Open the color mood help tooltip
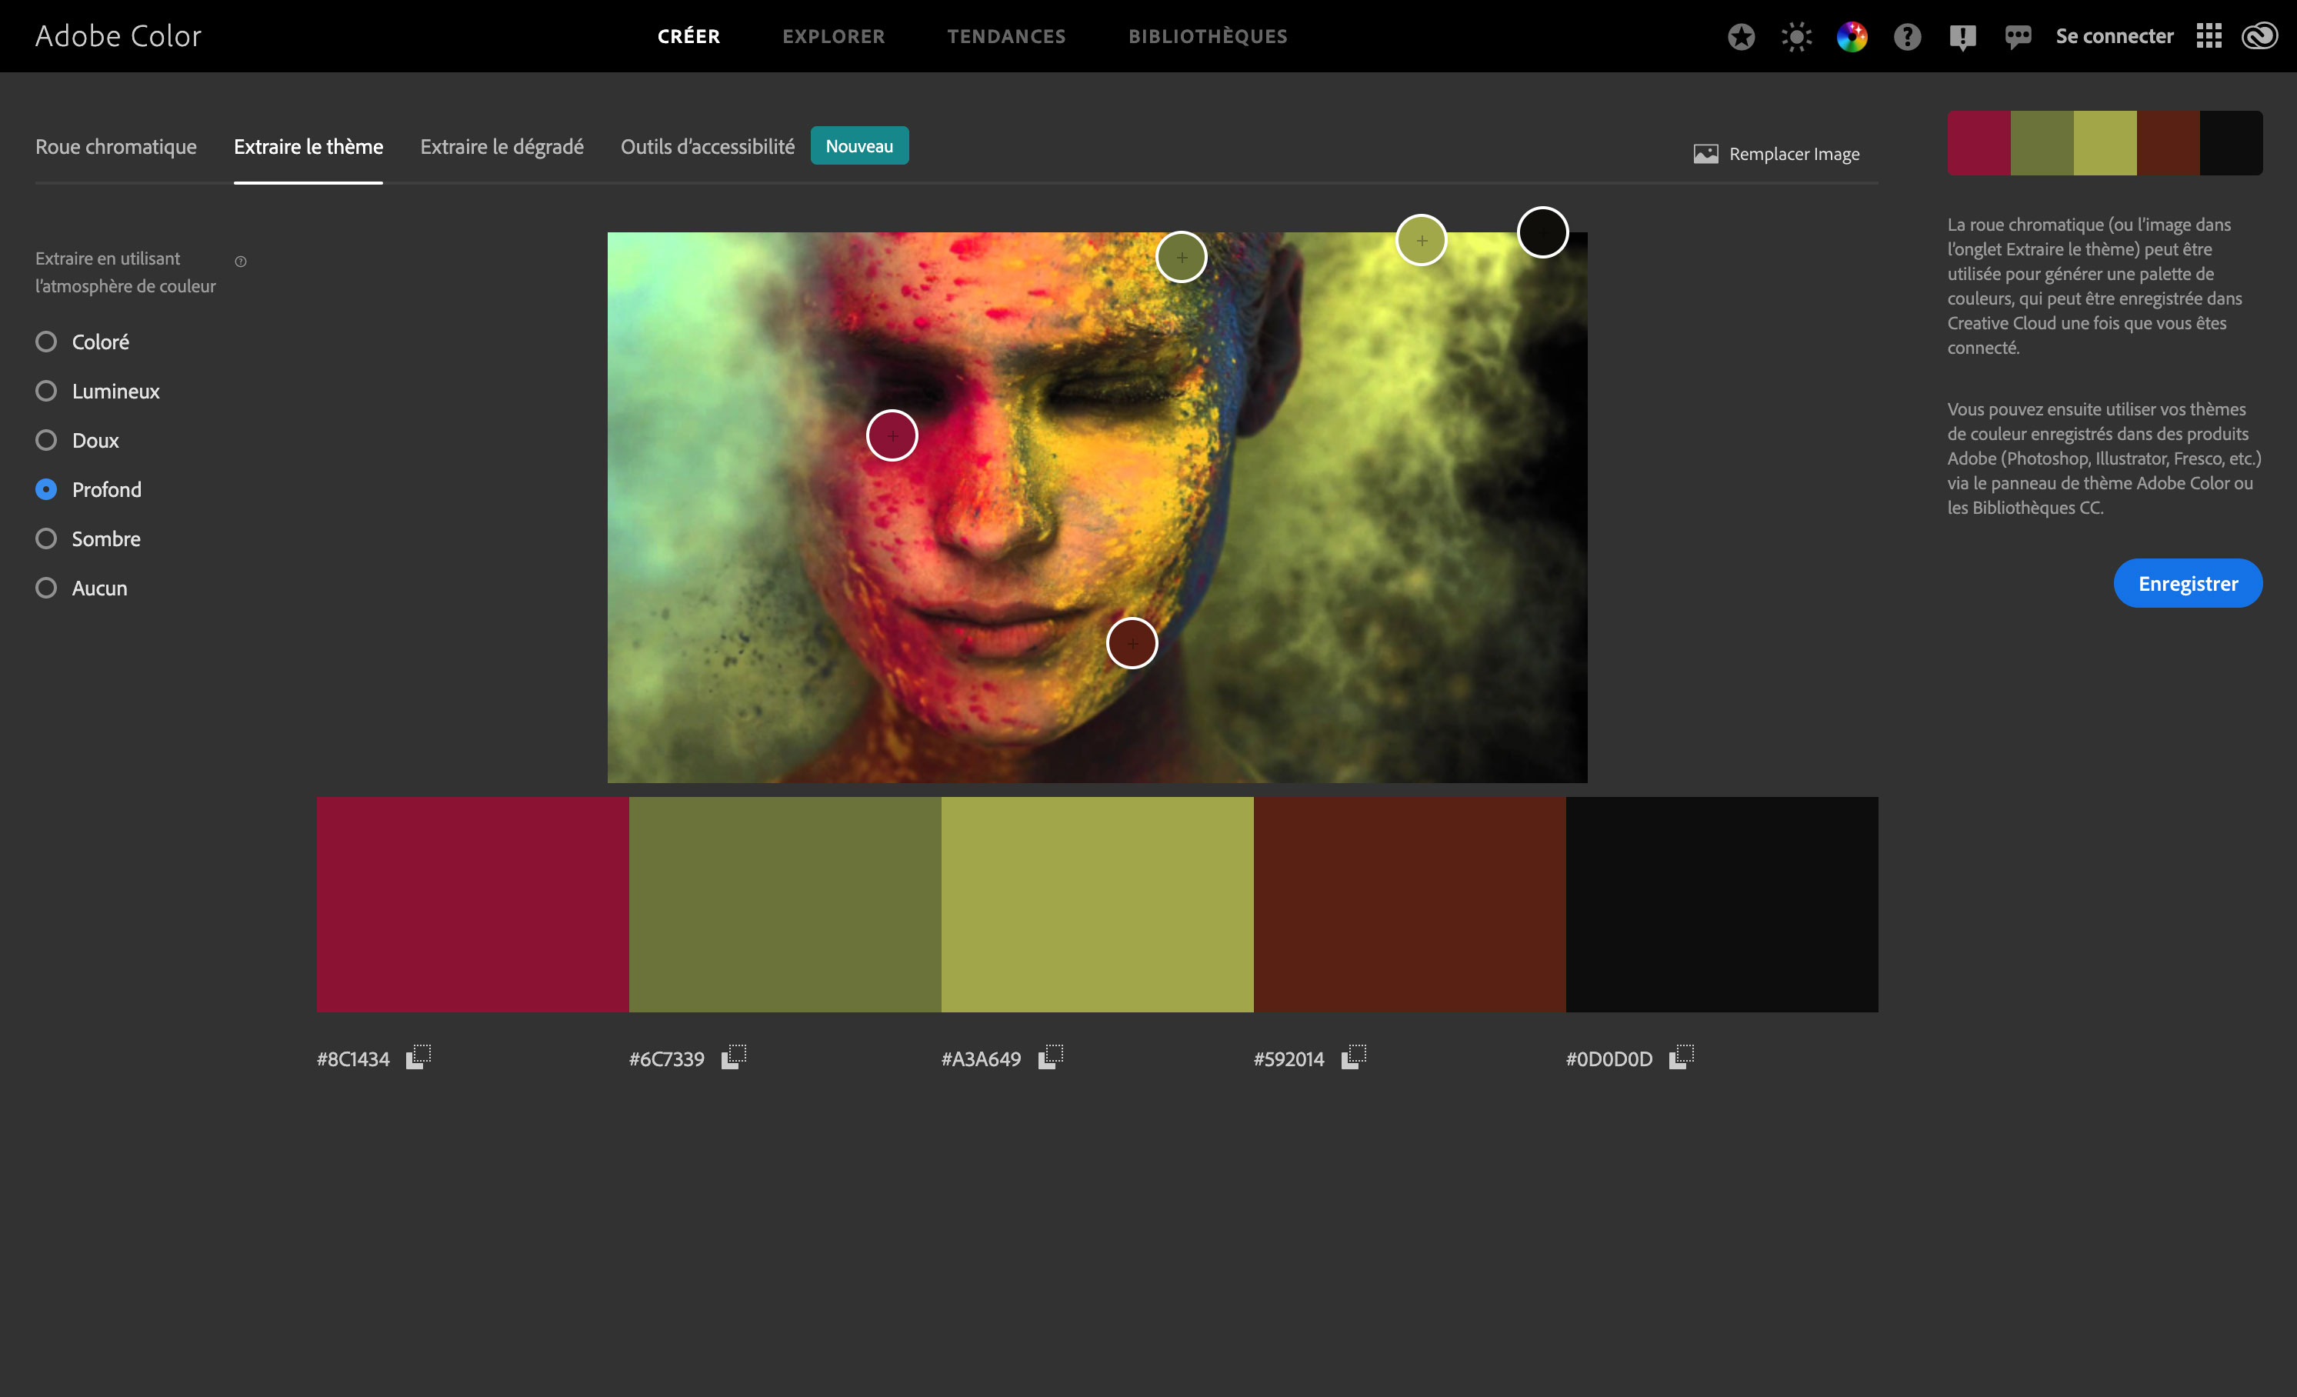The image size is (2297, 1397). point(241,261)
